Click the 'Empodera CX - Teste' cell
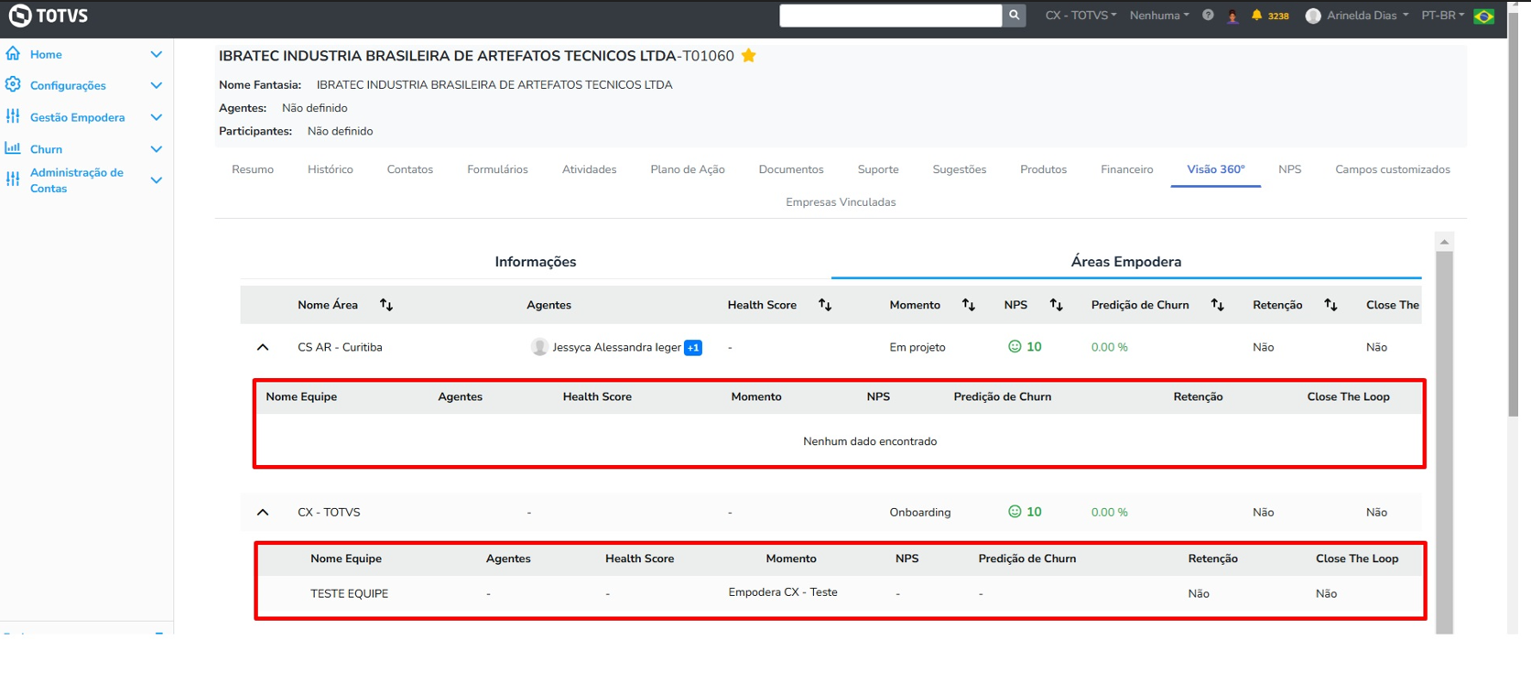Viewport: 1531px width, 694px height. [783, 592]
